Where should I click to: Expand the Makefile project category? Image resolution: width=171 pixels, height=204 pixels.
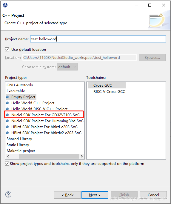point(21,151)
